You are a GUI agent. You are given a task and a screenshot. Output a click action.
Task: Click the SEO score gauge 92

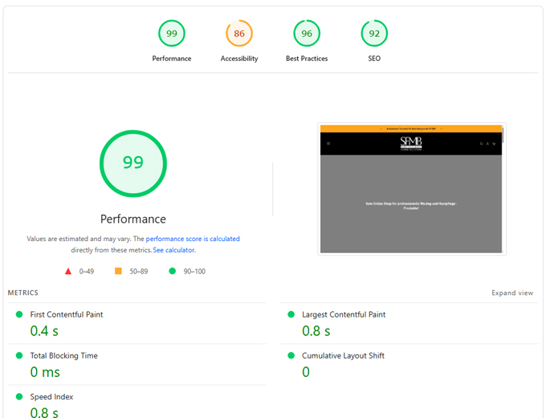(374, 34)
